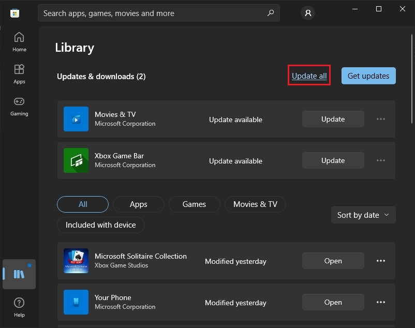Filter by Included with device

(x=100, y=225)
